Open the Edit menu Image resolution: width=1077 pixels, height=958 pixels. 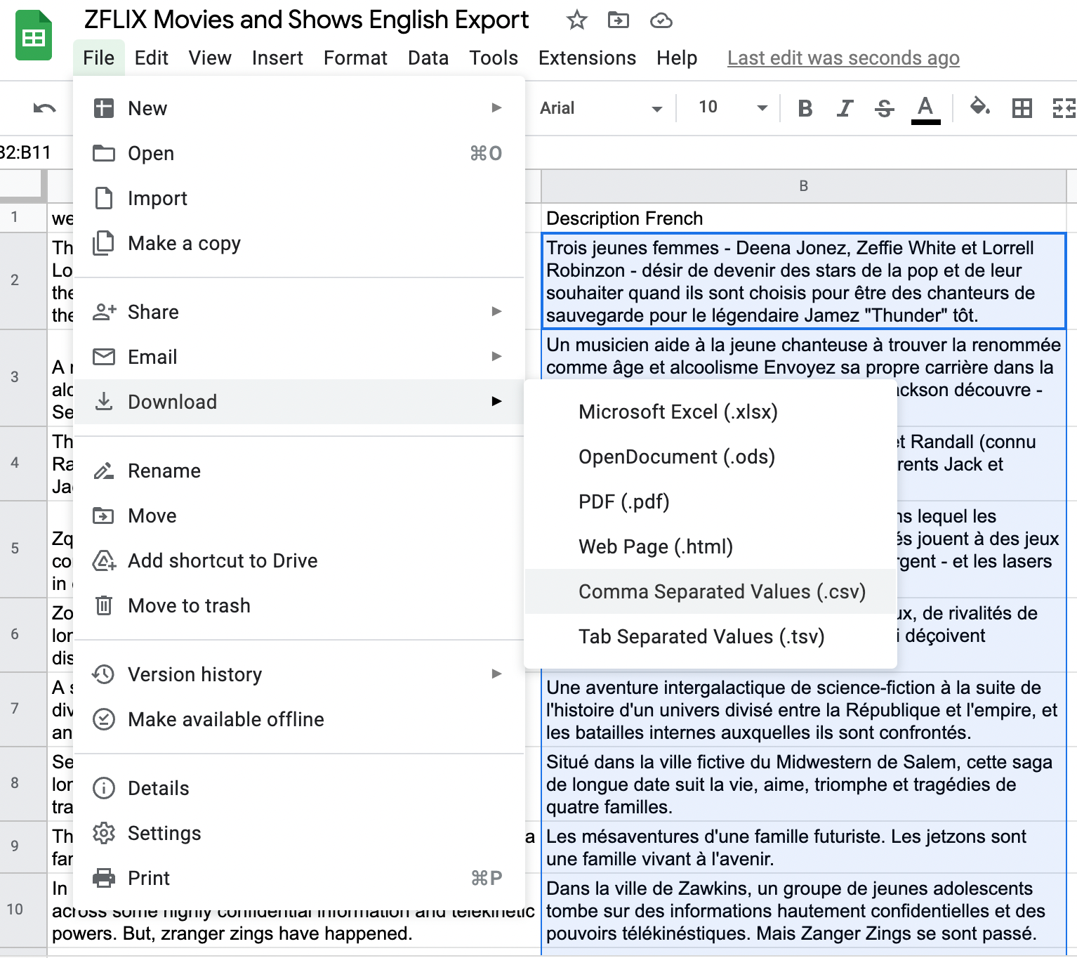151,58
